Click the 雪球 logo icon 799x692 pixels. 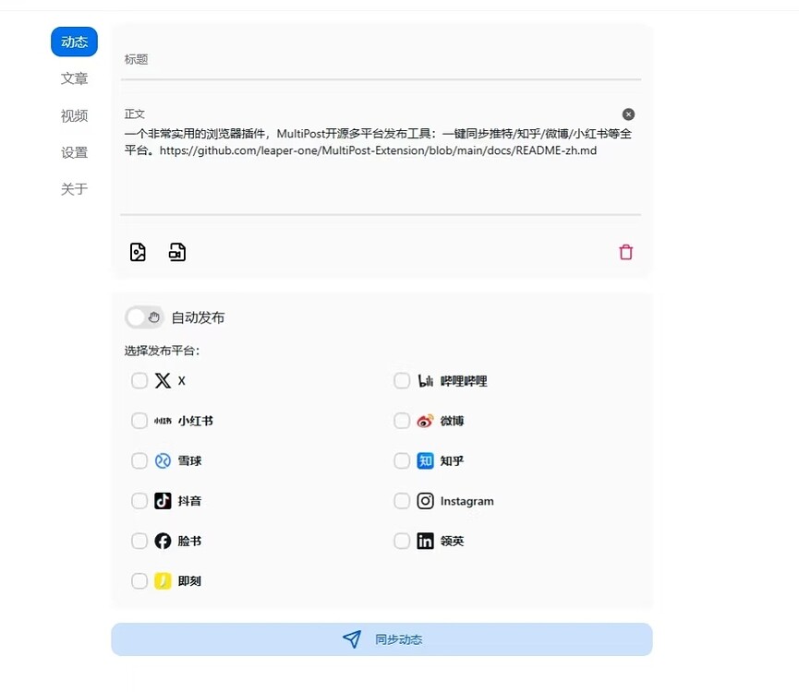(x=163, y=461)
